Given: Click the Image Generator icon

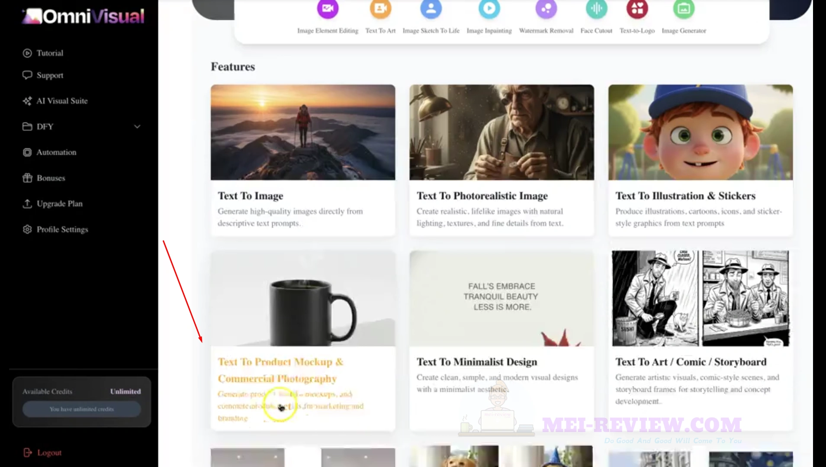Looking at the screenshot, I should point(684,9).
